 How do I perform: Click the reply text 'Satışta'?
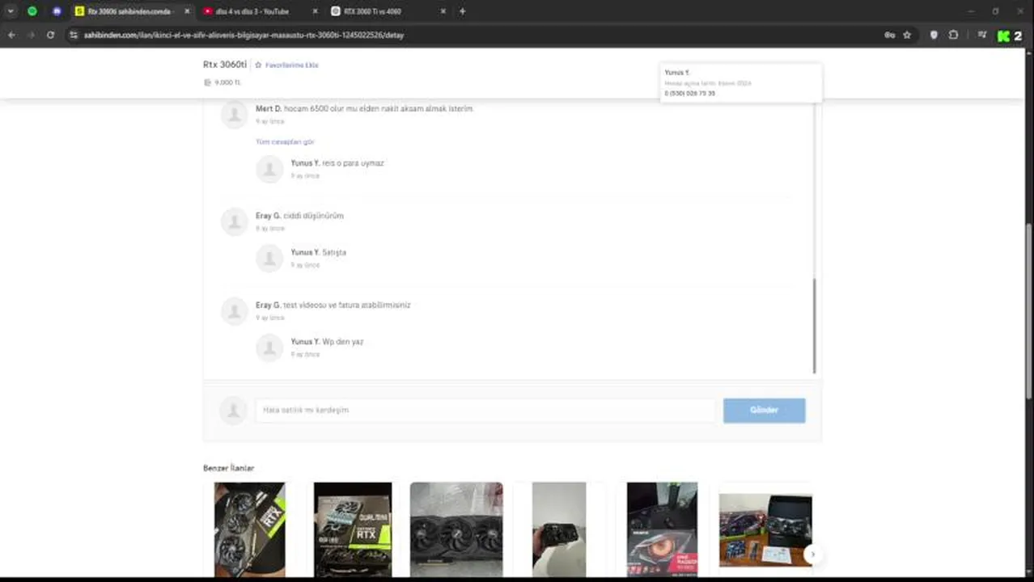coord(334,252)
